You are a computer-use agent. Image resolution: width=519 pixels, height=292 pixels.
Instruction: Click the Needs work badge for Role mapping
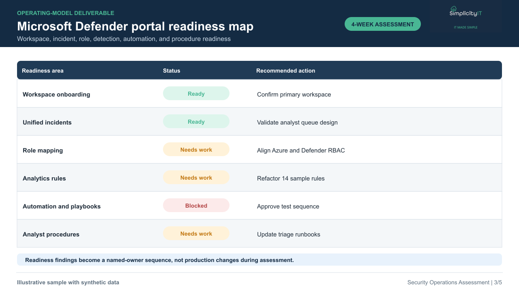196,149
